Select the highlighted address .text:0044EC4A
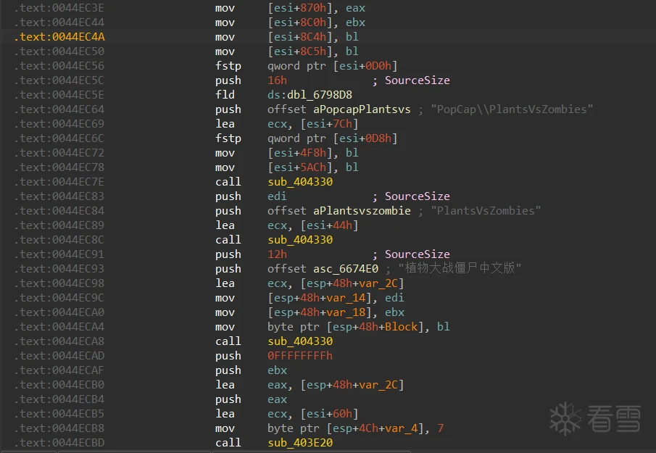This screenshot has height=453, width=656. pos(59,37)
